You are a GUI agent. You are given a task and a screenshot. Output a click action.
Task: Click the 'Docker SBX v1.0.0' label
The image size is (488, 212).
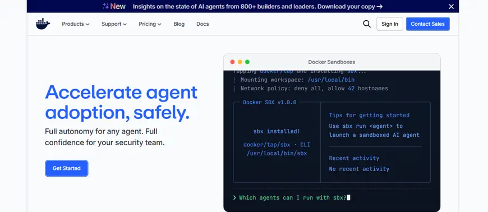click(269, 102)
